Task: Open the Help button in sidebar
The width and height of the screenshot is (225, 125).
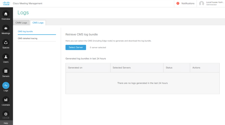Action: coord(6,123)
